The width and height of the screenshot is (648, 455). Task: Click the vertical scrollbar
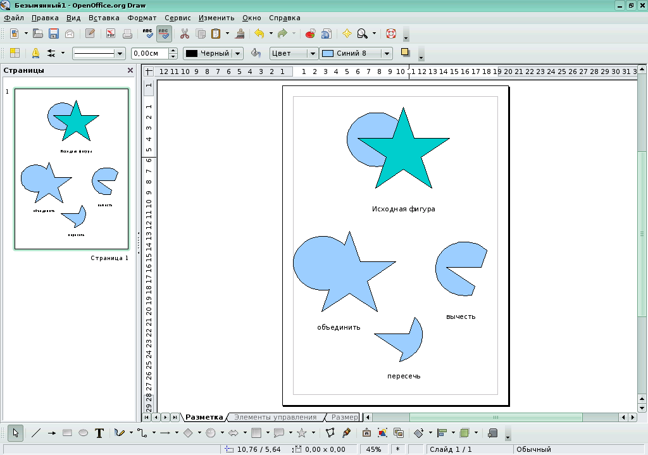(642, 234)
